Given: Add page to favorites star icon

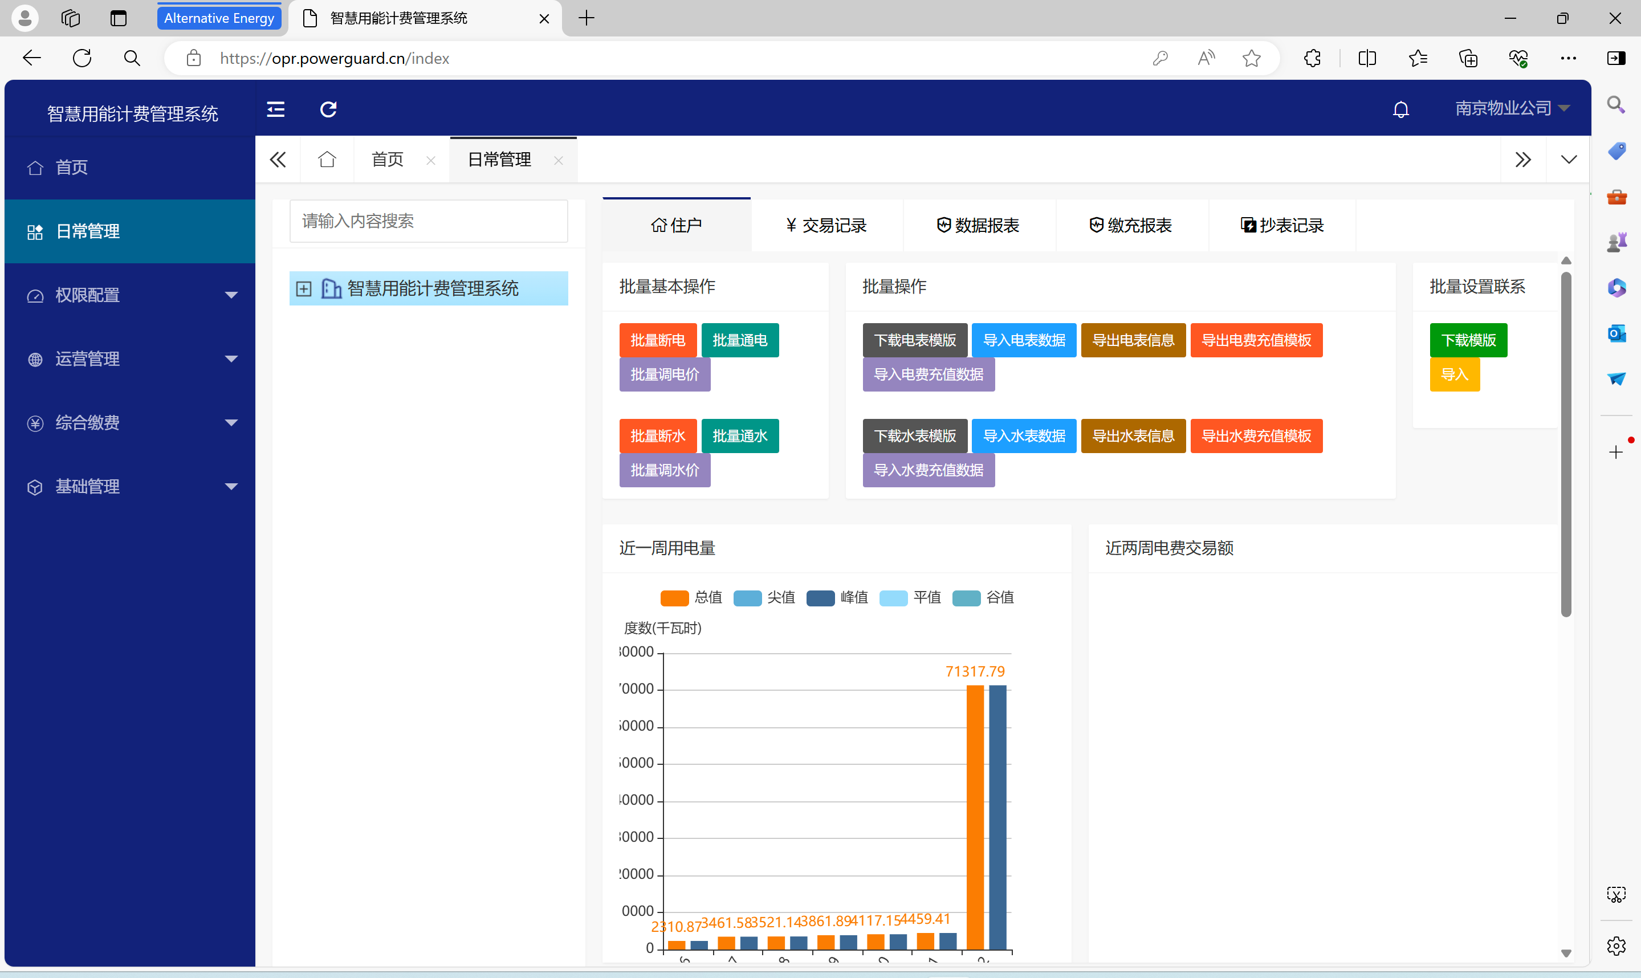Looking at the screenshot, I should [x=1252, y=58].
